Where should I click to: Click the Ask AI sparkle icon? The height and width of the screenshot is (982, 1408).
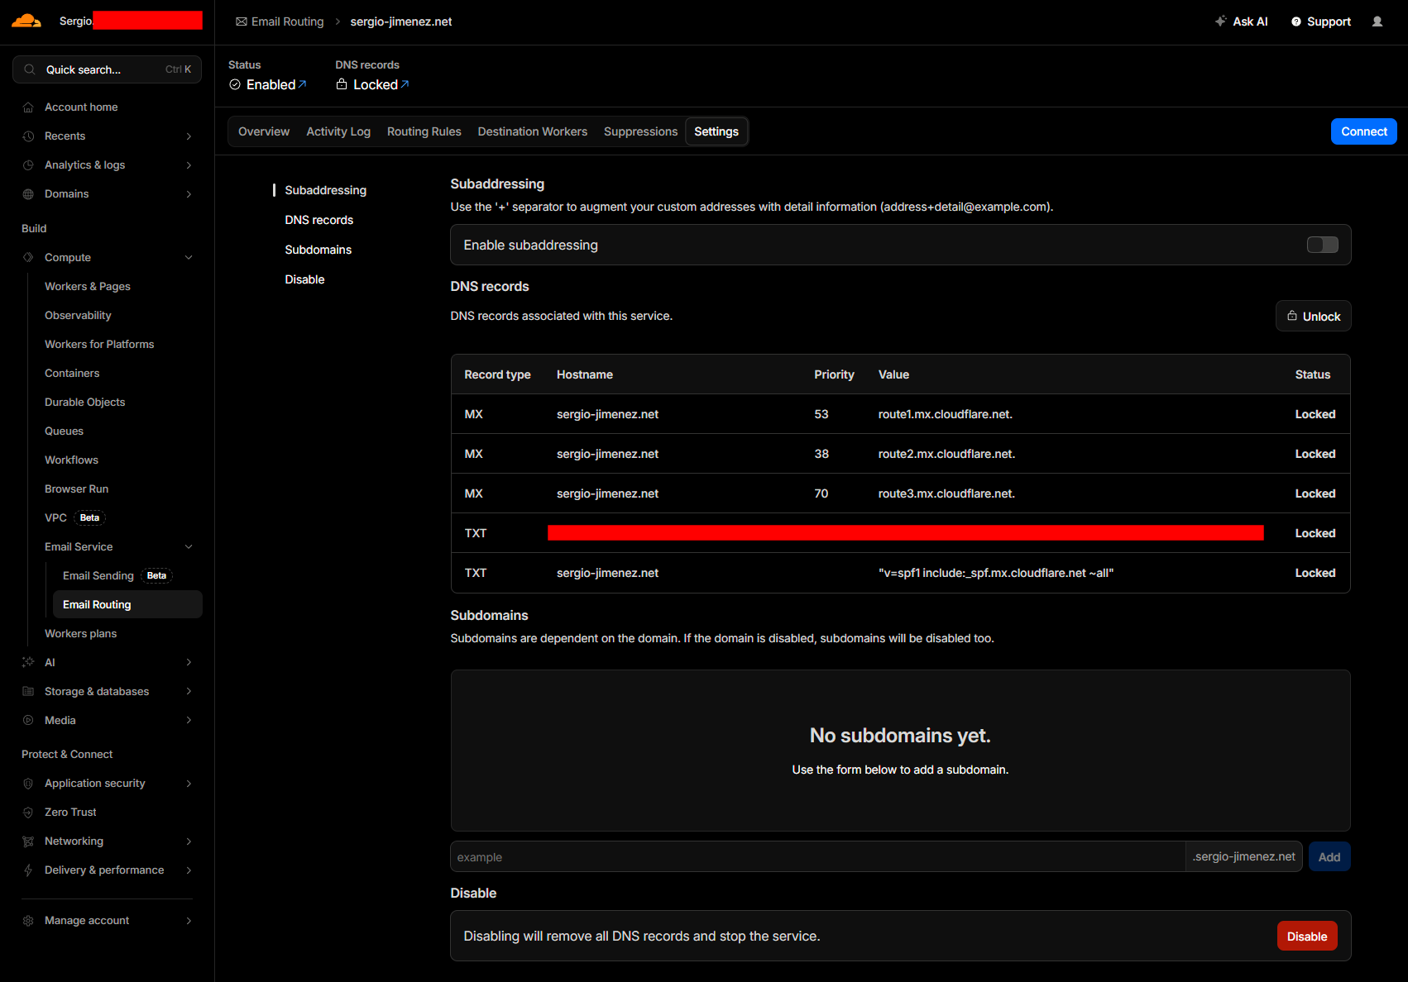(1220, 21)
